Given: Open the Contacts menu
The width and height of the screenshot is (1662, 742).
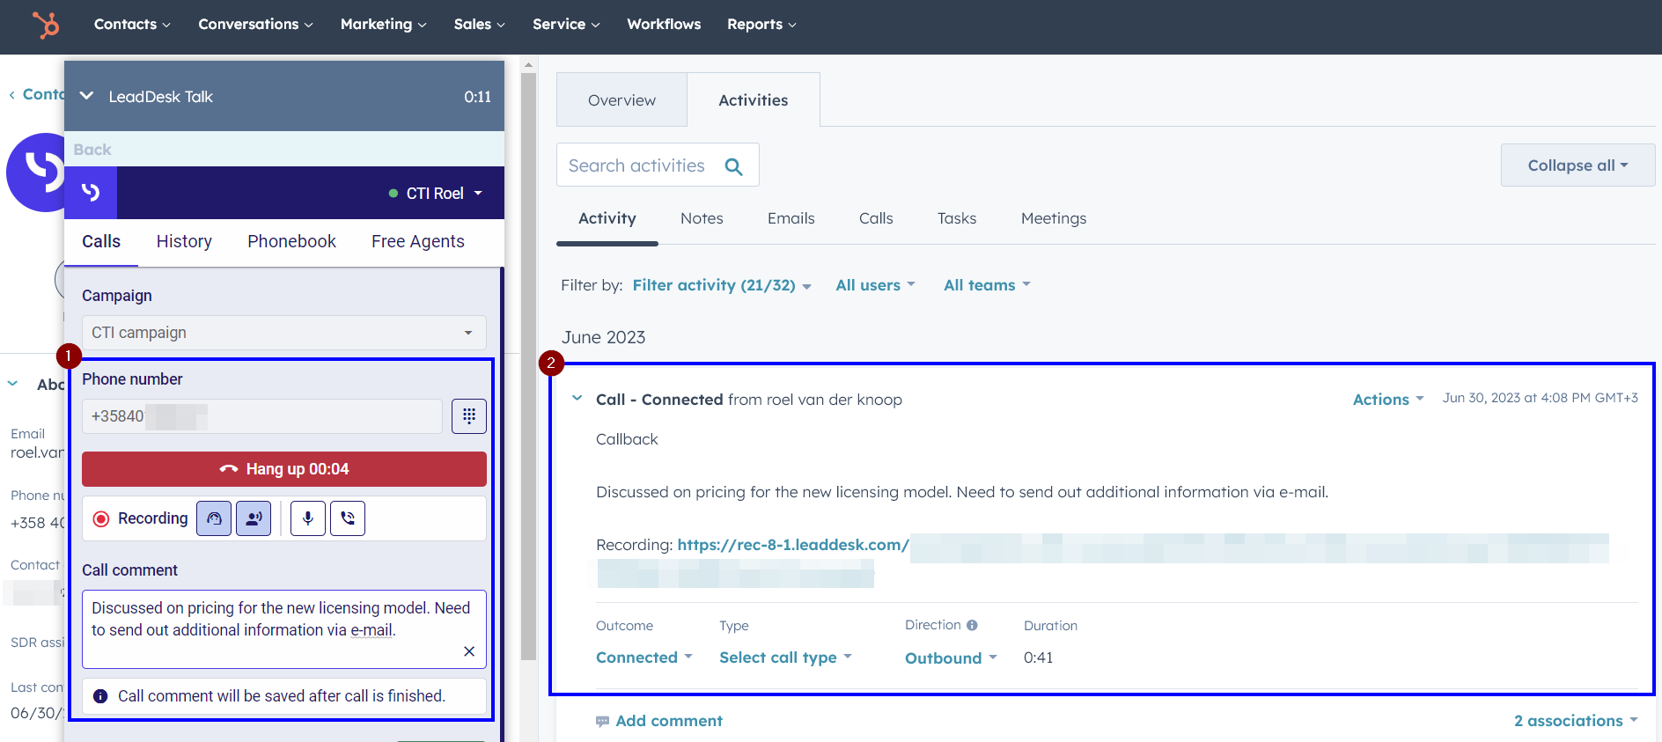Looking at the screenshot, I should click(132, 25).
